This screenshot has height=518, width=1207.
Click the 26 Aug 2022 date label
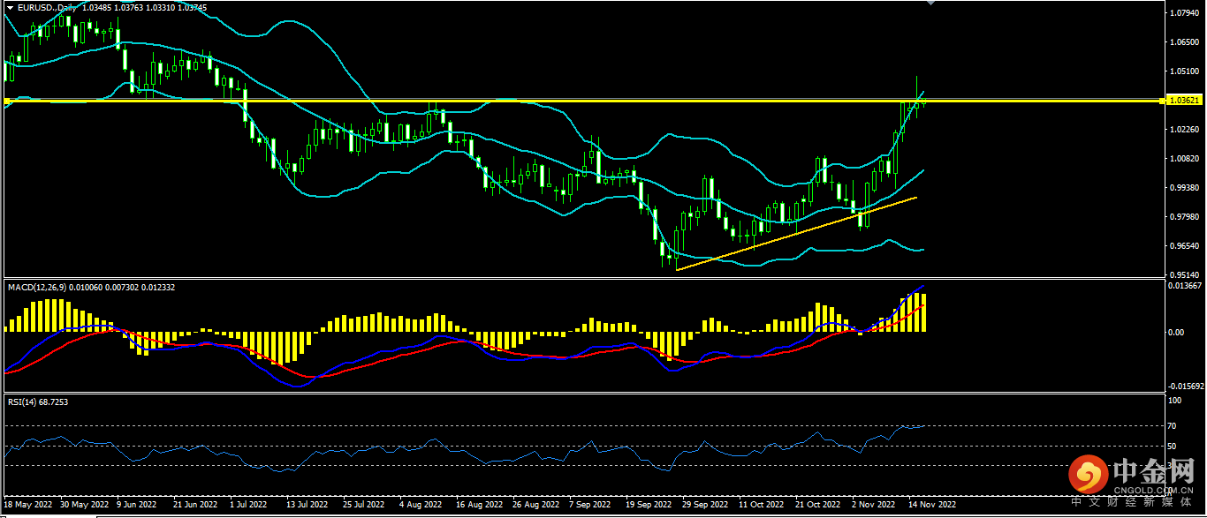535,505
